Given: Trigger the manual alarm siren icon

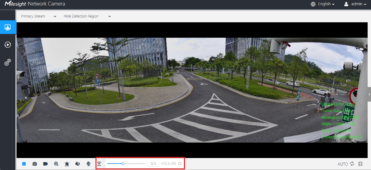Looking at the screenshot, I should tap(67, 164).
